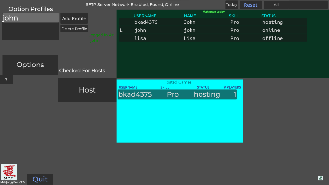
Task: Choose bkad4375 hosted game entry
Action: tap(177, 94)
